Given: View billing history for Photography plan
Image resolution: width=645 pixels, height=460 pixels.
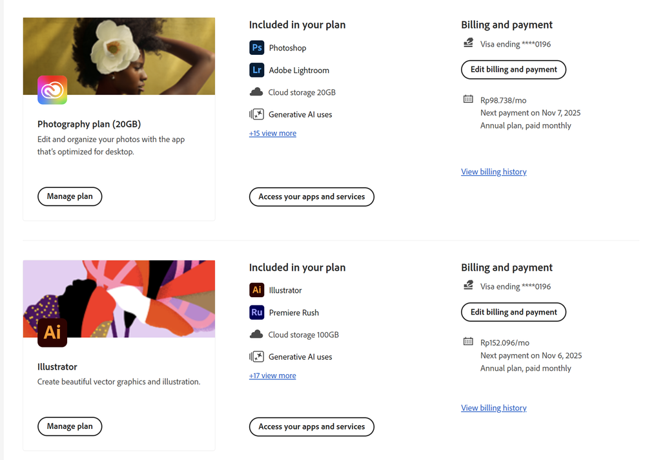Looking at the screenshot, I should [x=493, y=172].
